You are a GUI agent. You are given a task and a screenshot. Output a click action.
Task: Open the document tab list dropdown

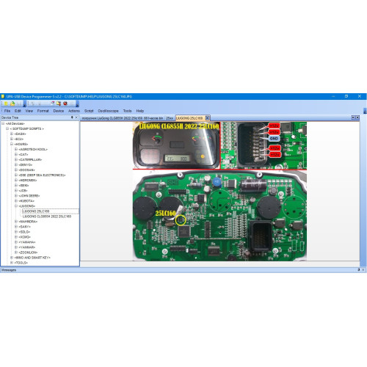coord(353,117)
